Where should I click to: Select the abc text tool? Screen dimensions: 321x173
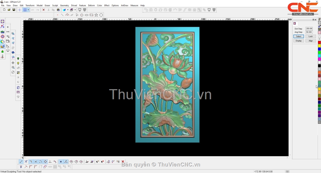(3, 32)
